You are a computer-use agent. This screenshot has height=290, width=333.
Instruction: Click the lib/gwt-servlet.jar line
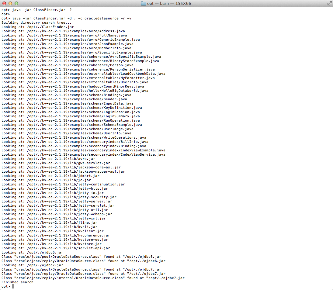(56, 163)
